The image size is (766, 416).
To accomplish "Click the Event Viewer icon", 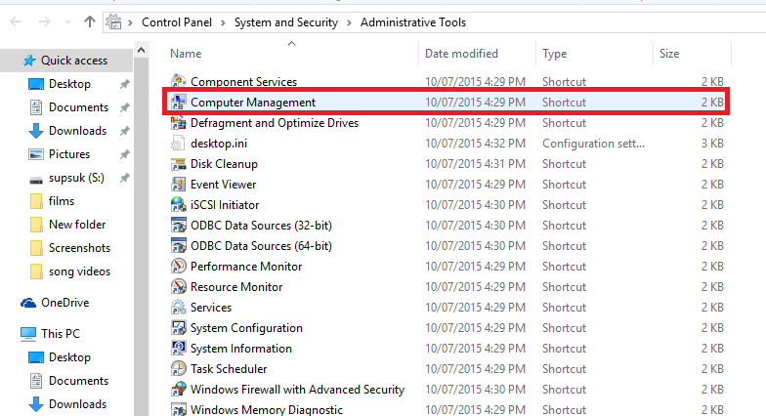I will (179, 185).
